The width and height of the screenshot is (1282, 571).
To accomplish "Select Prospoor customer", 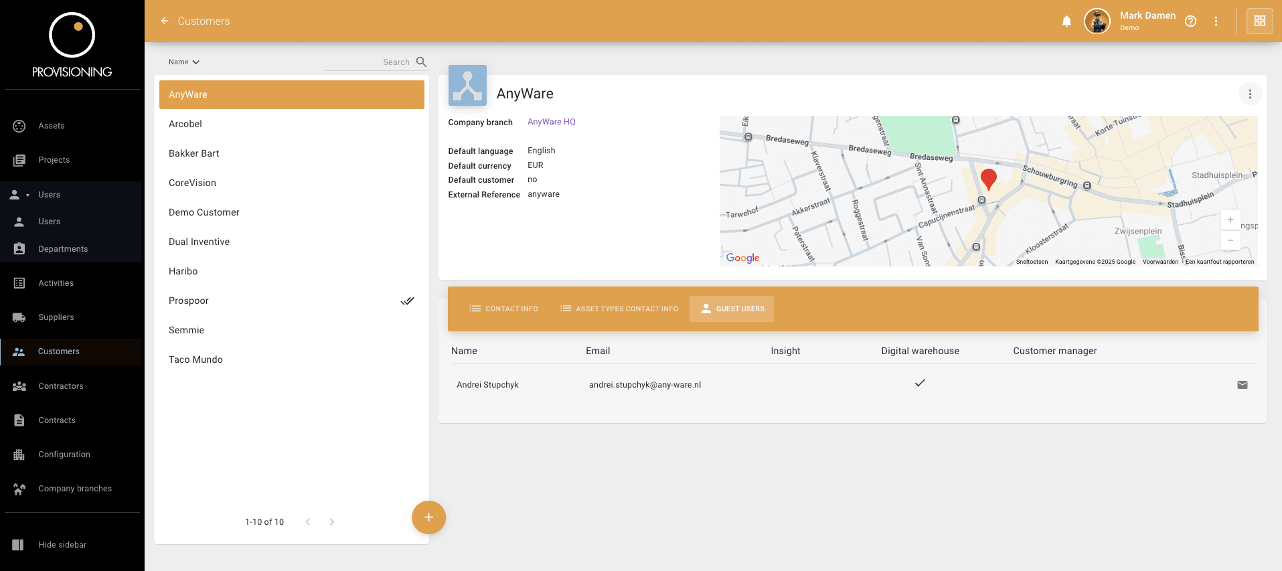I will (x=292, y=301).
